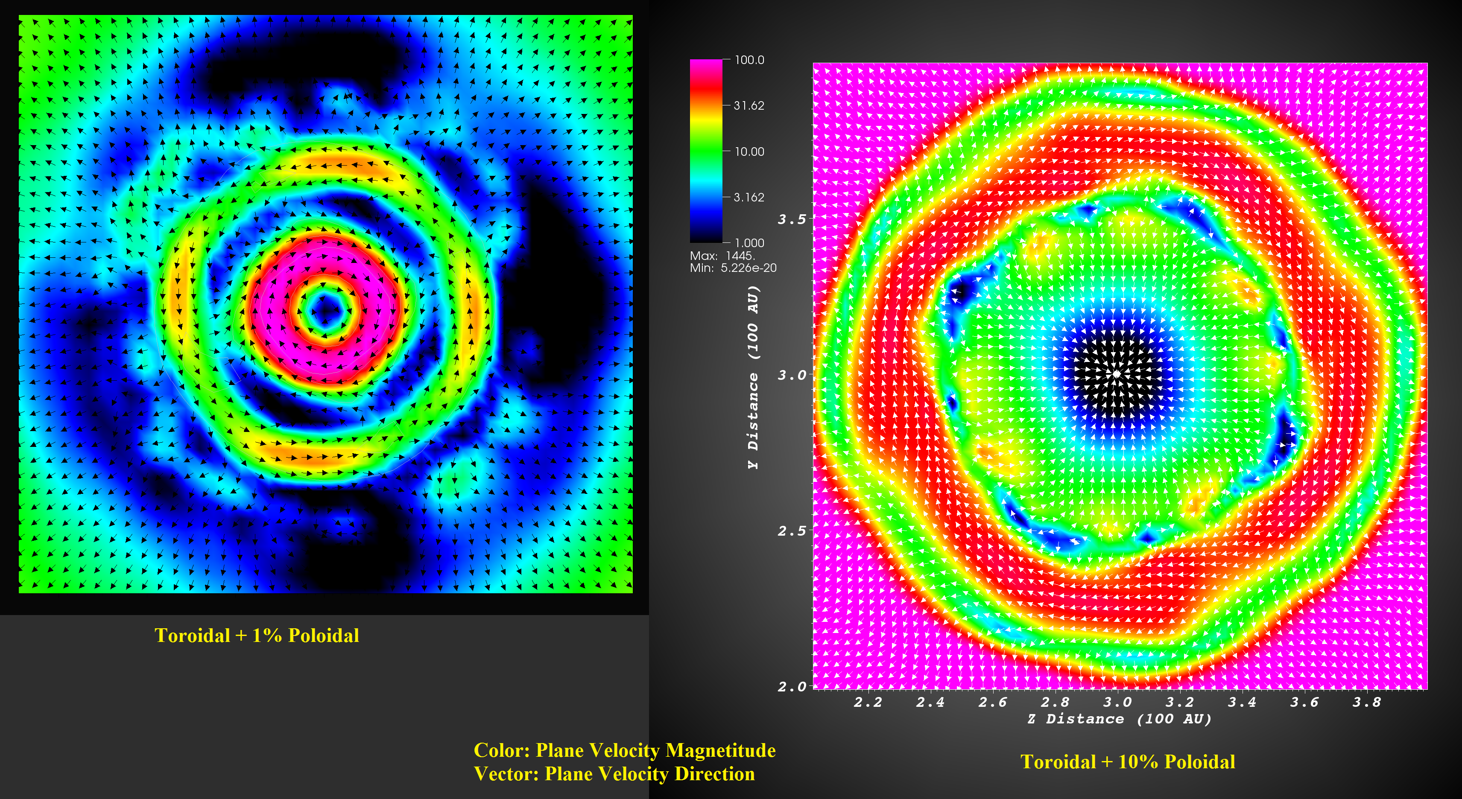Click the "Min: 5.226e-20" value
The width and height of the screenshot is (1462, 799).
click(x=733, y=268)
